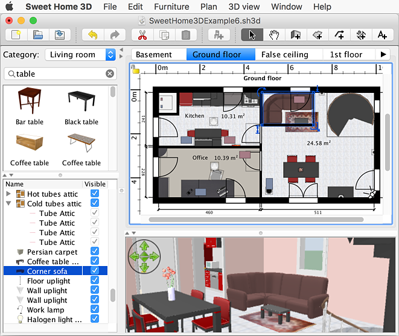Select the Create walls tool

coord(296,35)
